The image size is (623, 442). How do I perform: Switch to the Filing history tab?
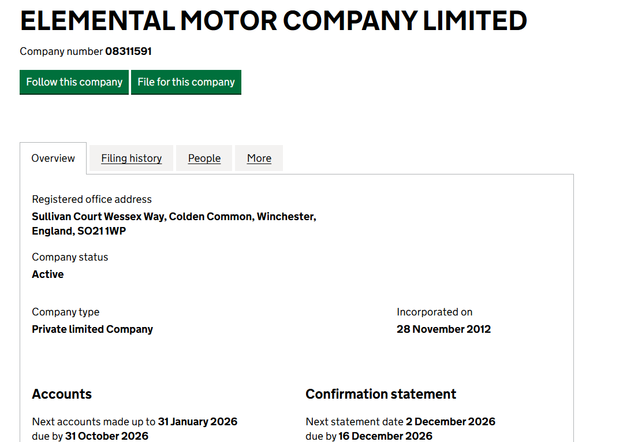131,158
